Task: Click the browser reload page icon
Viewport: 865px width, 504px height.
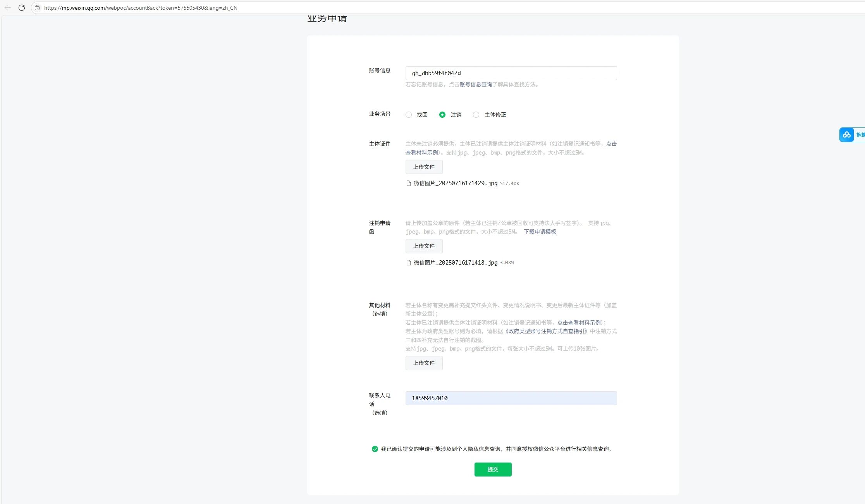Action: 22,8
